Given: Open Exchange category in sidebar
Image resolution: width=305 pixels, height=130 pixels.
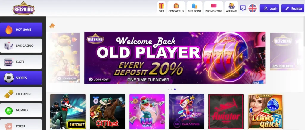Looking at the screenshot, I should 21,94.
